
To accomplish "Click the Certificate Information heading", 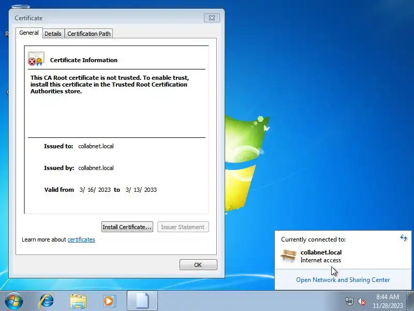I will tap(84, 60).
